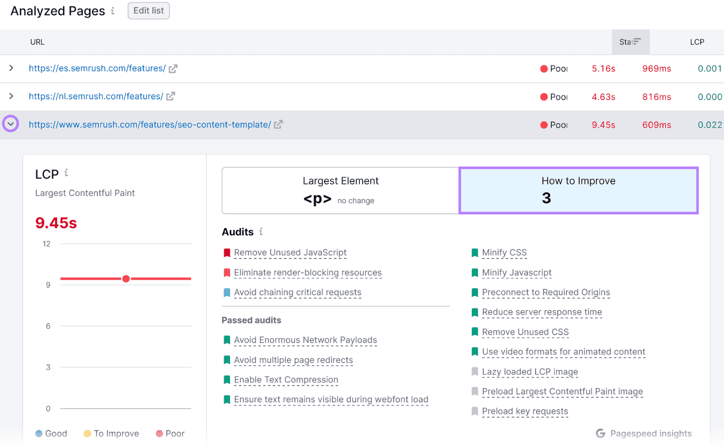Open es.semrush.com/features in new tab via external link icon
Screen dimensions: 724x448
[x=173, y=68]
